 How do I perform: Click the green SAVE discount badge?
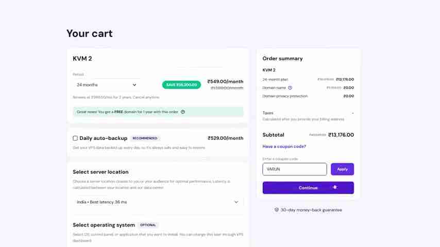pos(181,85)
